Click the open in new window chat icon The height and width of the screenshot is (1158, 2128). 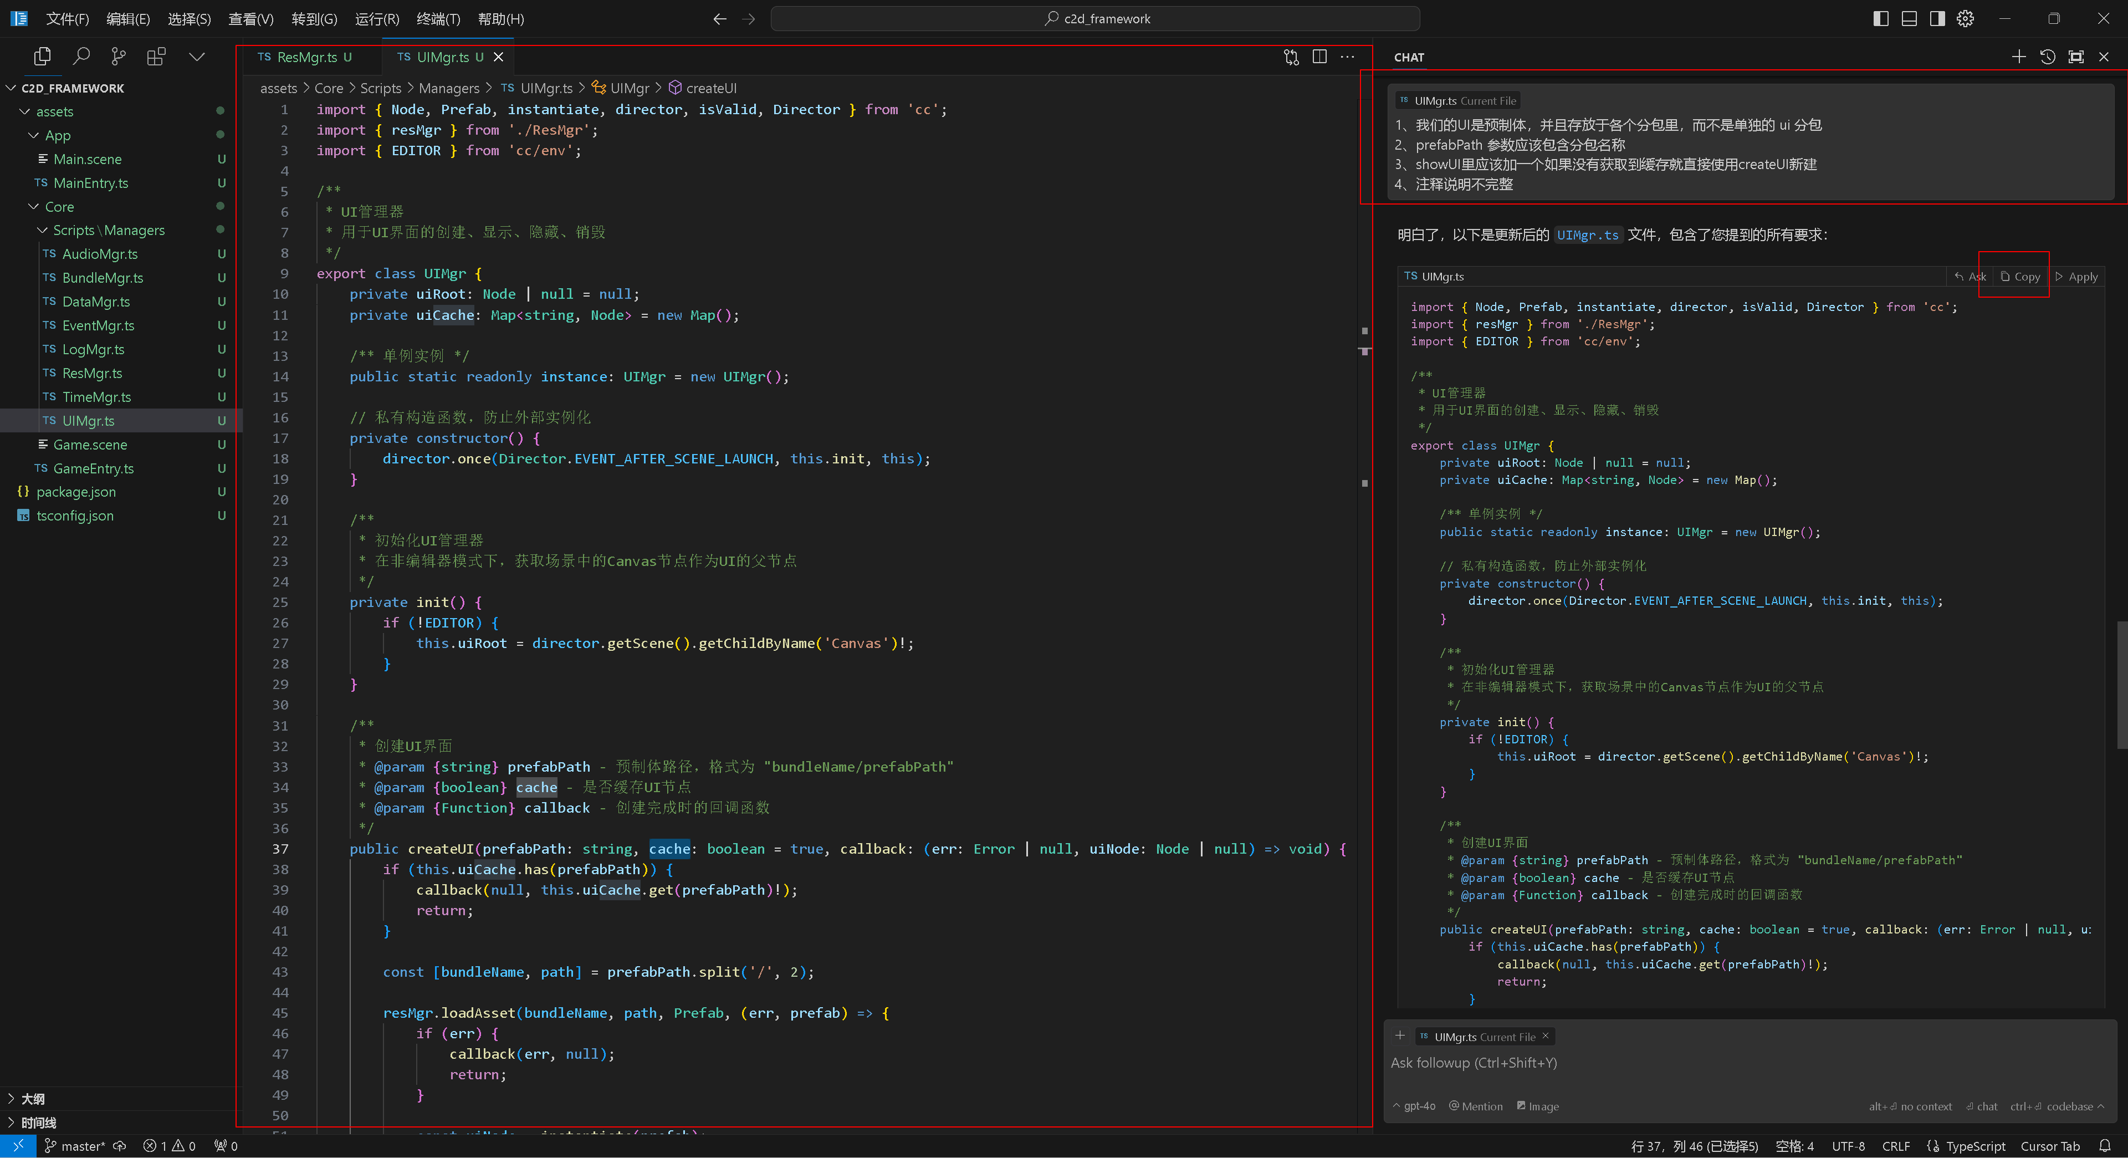coord(2076,55)
